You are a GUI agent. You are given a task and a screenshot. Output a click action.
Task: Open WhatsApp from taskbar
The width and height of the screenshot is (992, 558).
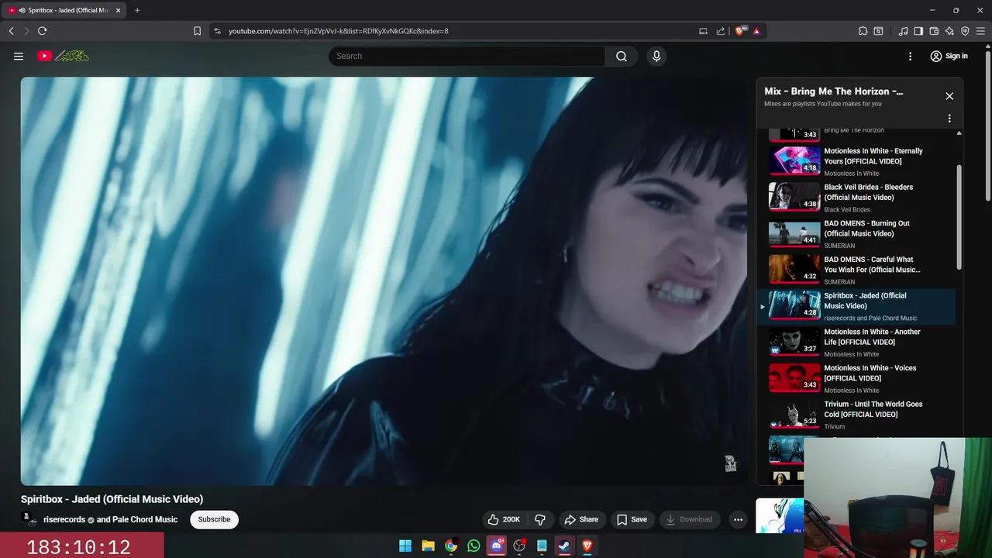(x=474, y=546)
